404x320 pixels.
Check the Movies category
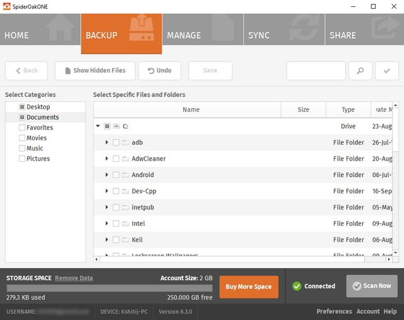coord(22,138)
